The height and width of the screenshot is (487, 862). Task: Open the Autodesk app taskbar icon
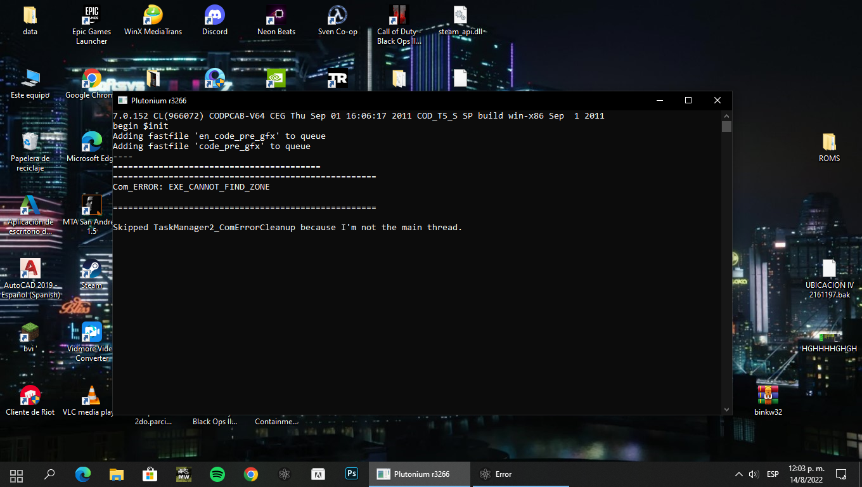click(318, 474)
